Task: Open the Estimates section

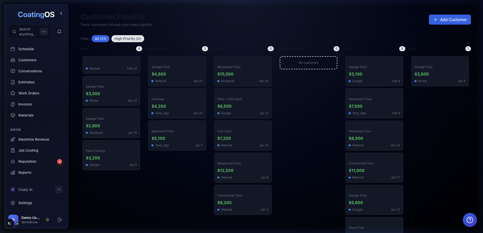Action: pyautogui.click(x=26, y=82)
